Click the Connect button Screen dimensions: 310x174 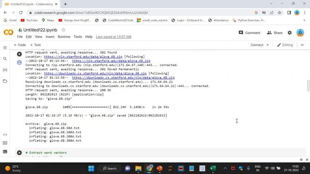pos(257,45)
